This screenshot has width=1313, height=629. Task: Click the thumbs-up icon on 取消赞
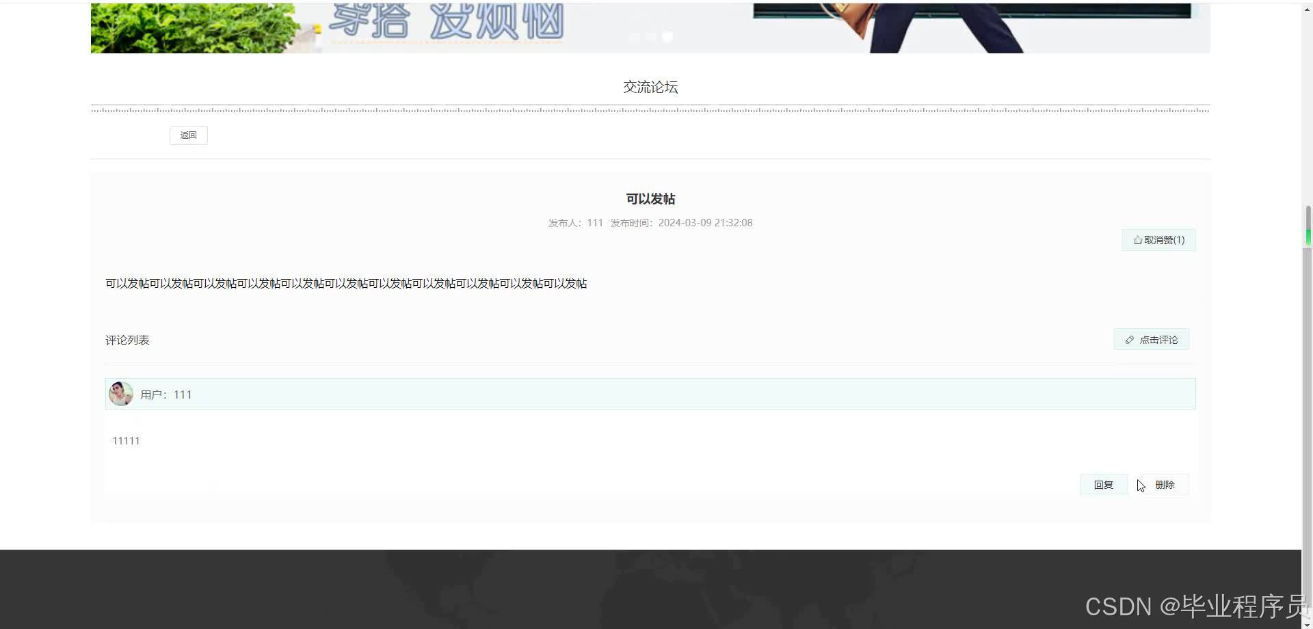pyautogui.click(x=1137, y=240)
